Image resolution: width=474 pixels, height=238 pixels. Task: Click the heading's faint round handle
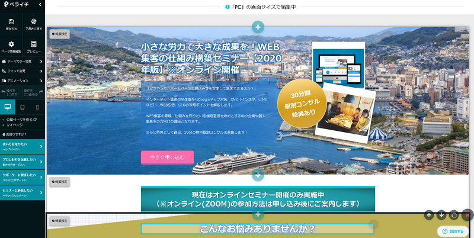point(374,224)
